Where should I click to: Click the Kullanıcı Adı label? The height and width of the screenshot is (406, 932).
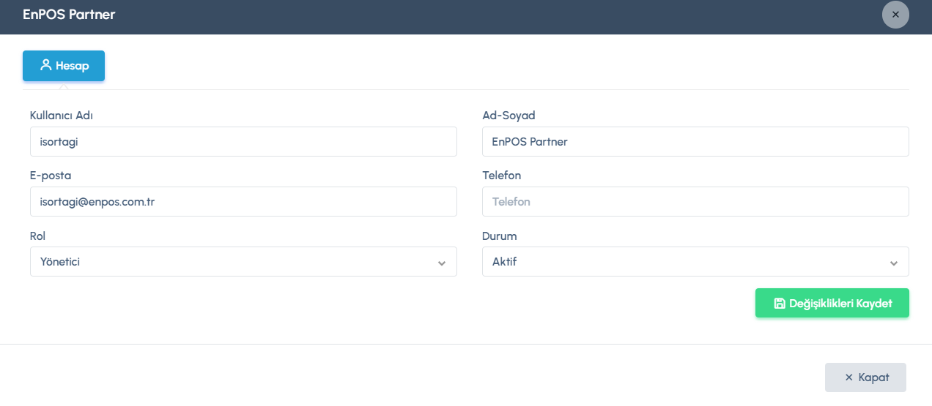62,116
